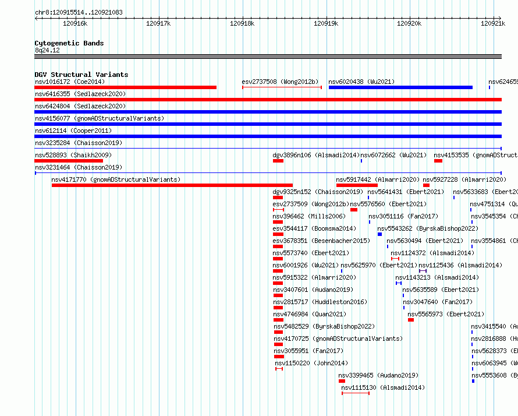Click the chr8:120915514..120921083 coordinates text
This screenshot has width=518, height=416.
click(x=79, y=12)
